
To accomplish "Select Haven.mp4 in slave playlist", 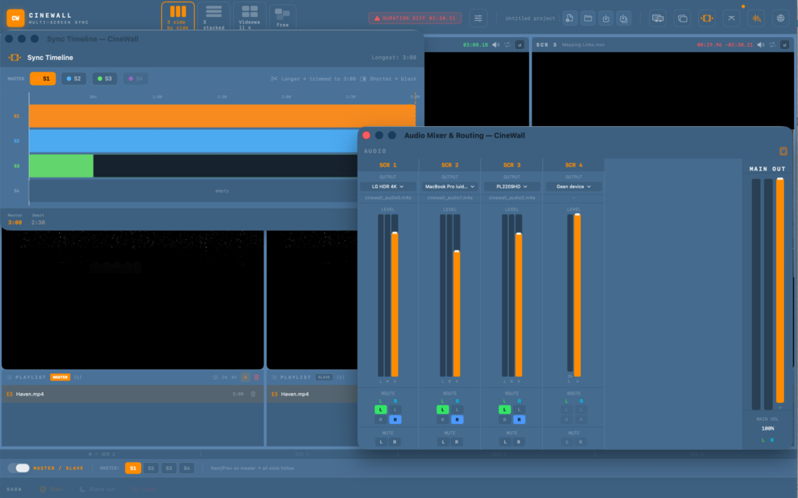I will coord(312,395).
